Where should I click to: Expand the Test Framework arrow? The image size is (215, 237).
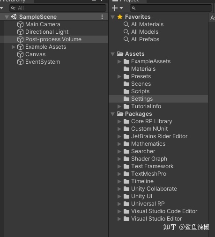point(119,166)
